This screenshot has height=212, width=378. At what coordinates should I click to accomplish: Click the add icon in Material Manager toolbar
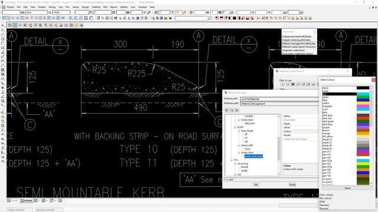coord(227,110)
